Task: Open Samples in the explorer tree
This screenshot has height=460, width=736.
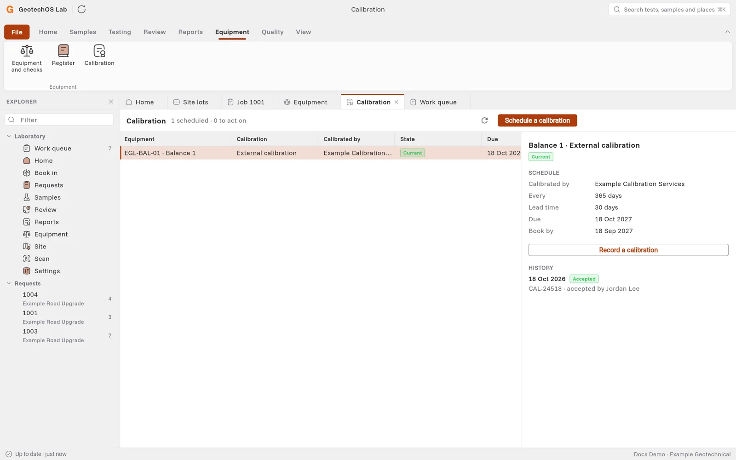Action: coord(59,197)
